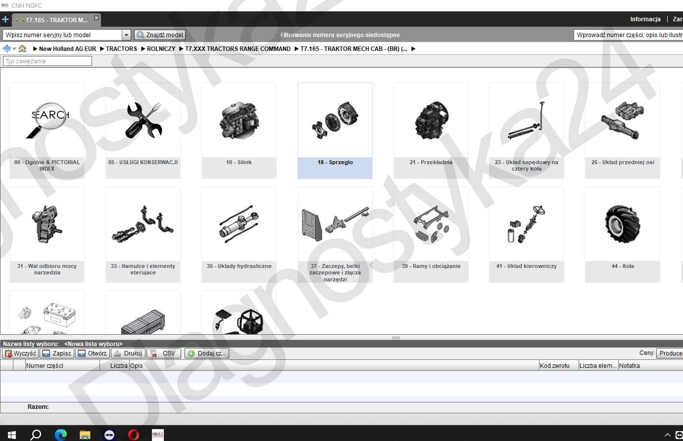The image size is (683, 441).
Task: Show hidden system tray icons
Action: pos(667,435)
